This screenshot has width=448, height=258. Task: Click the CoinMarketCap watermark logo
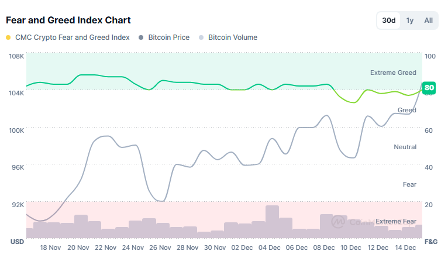(338, 222)
